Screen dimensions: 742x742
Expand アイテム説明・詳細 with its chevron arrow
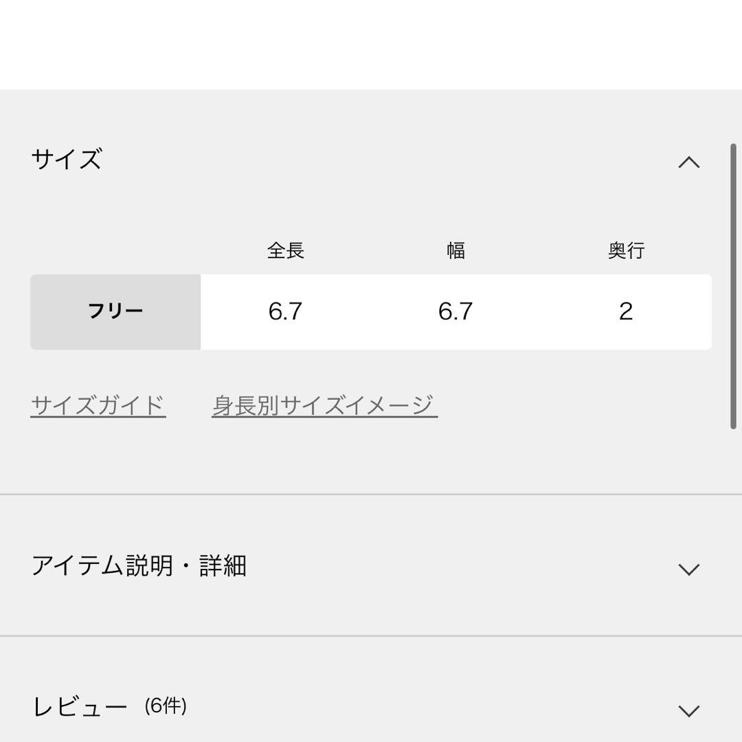[x=688, y=569]
